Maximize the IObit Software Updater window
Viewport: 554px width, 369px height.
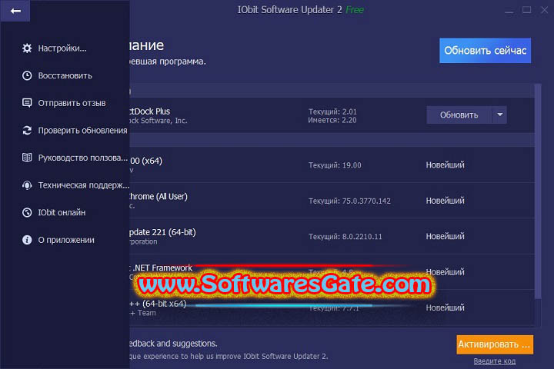(527, 10)
